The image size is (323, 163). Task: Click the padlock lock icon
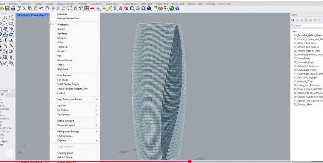click(121, 9)
